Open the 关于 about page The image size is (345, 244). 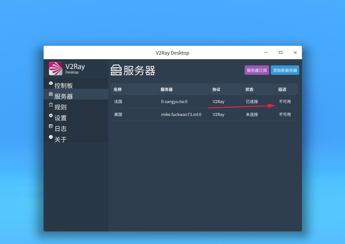point(76,137)
